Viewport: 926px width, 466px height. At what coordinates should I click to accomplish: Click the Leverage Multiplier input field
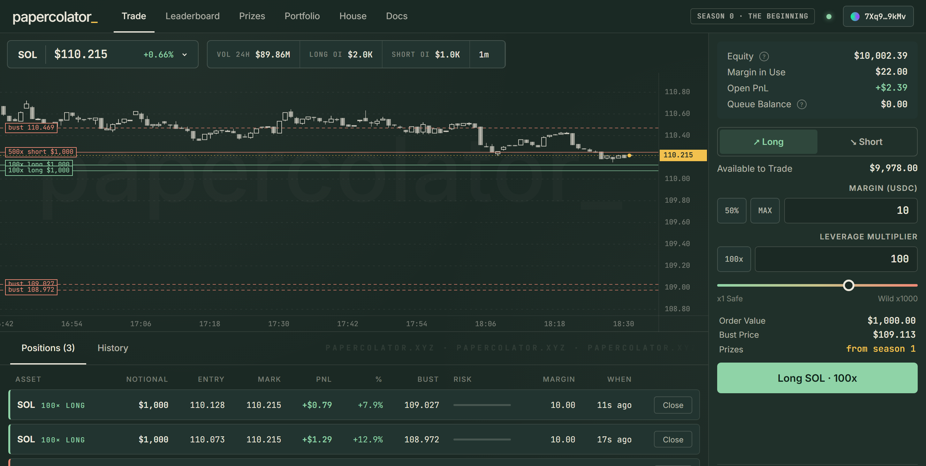coord(836,259)
